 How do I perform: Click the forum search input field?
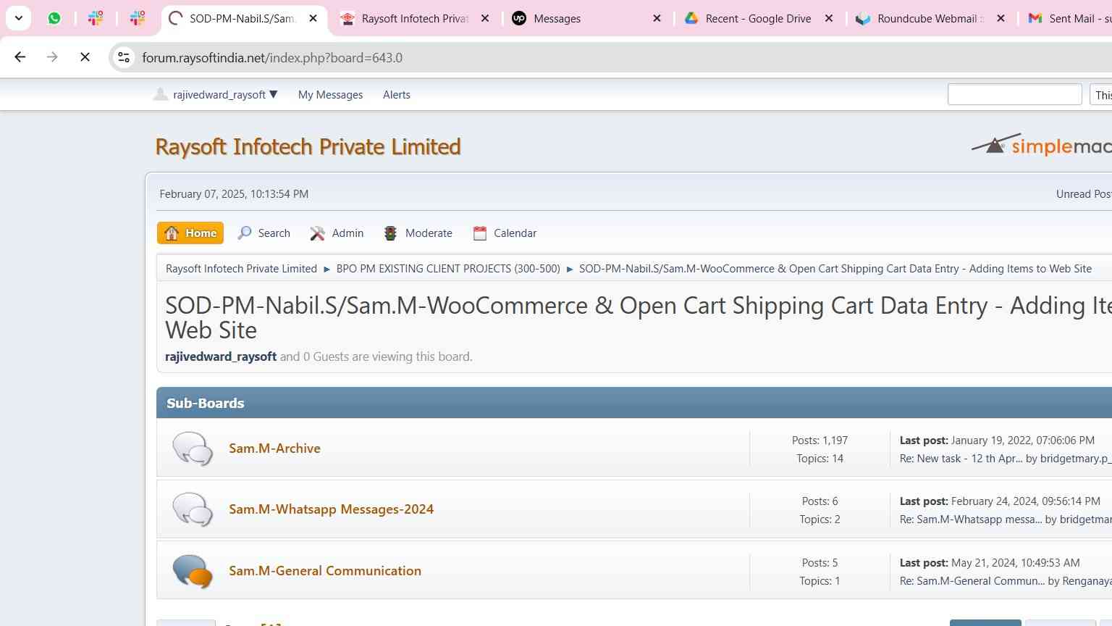coord(1014,95)
